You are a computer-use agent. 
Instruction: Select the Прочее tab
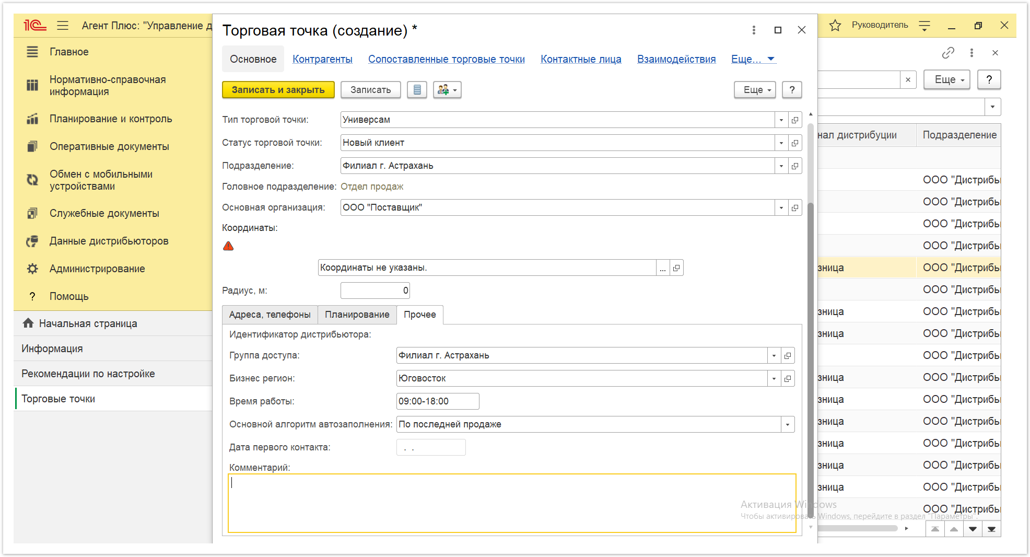[x=420, y=315]
